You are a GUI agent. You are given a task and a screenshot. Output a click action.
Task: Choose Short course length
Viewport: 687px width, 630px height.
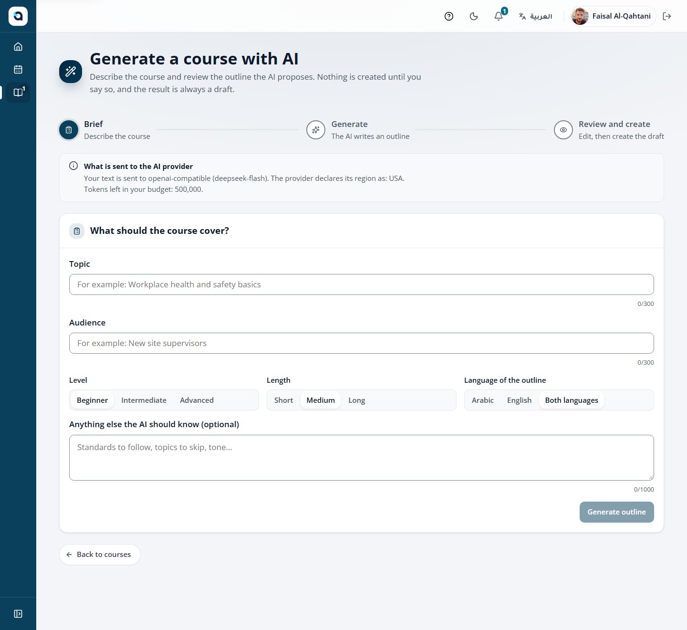(283, 400)
